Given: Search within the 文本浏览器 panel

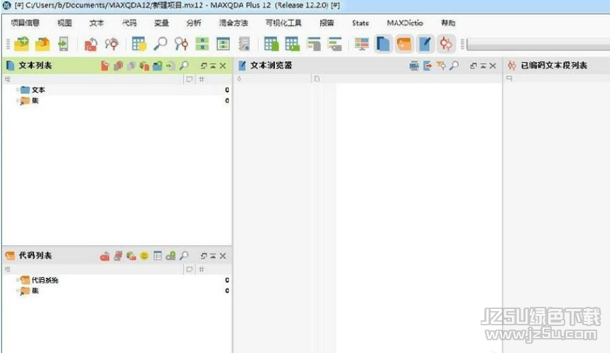Looking at the screenshot, I should pos(454,66).
